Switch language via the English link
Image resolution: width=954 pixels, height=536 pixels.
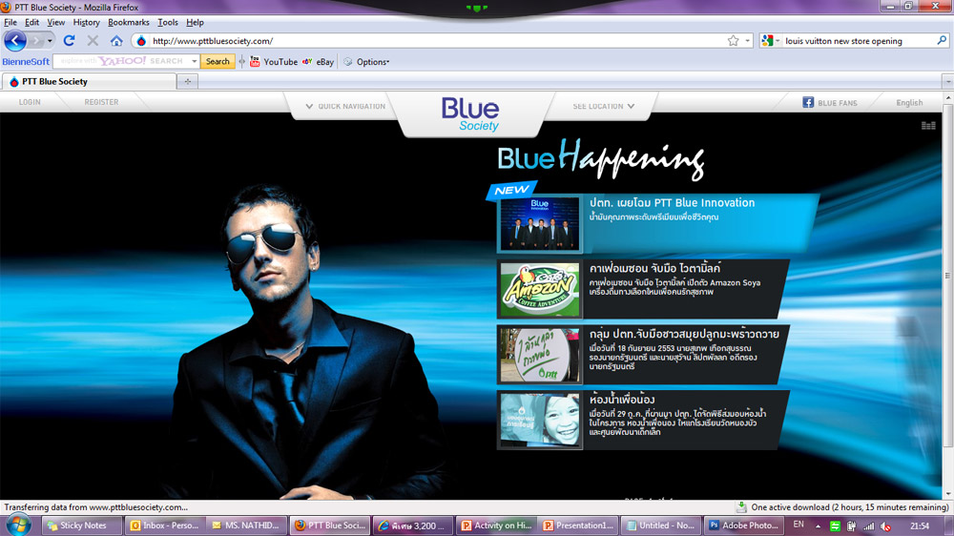(x=909, y=103)
